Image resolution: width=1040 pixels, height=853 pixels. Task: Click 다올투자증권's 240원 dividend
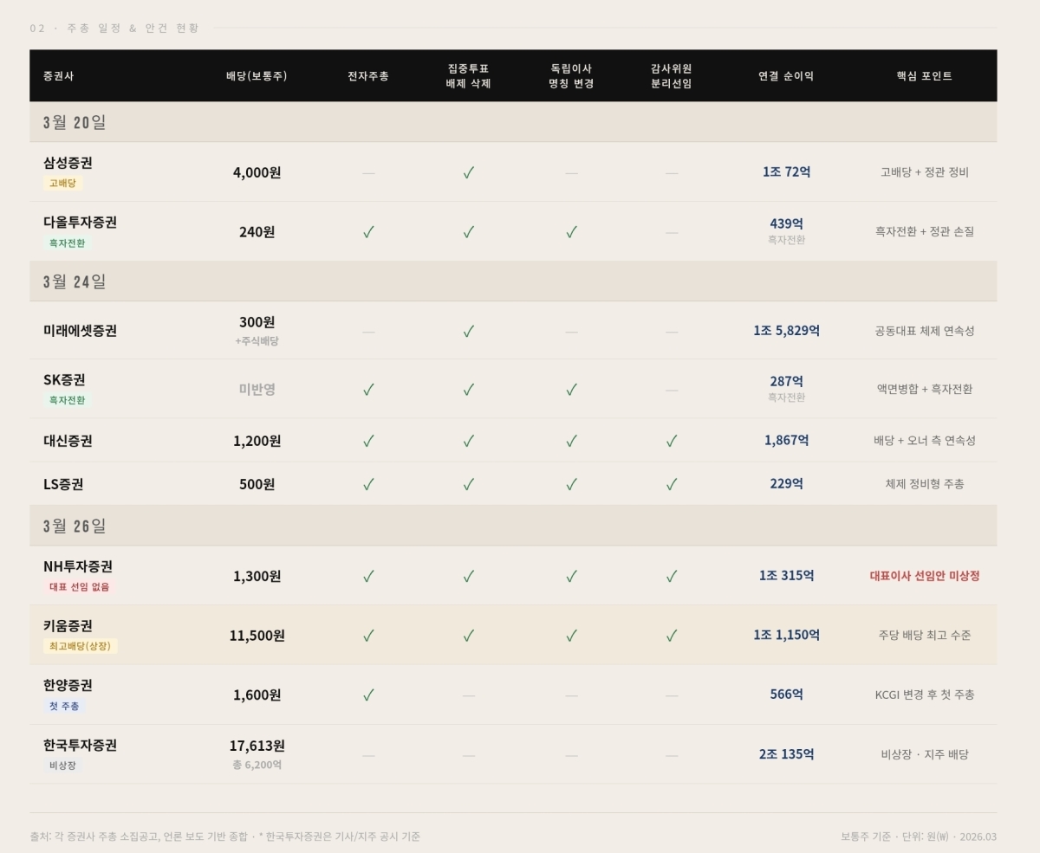point(257,232)
